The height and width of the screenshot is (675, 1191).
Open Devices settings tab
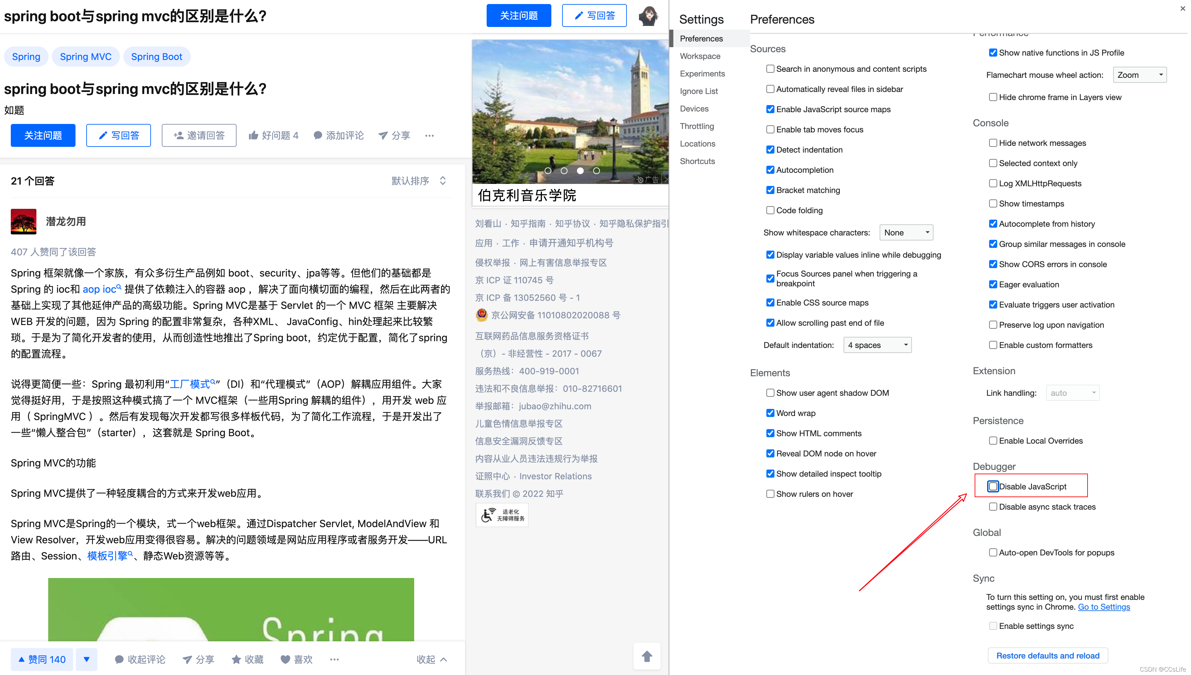coord(694,109)
